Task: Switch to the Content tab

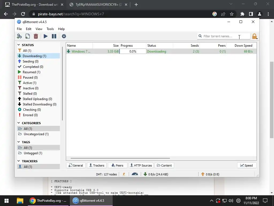Action: click(164, 165)
